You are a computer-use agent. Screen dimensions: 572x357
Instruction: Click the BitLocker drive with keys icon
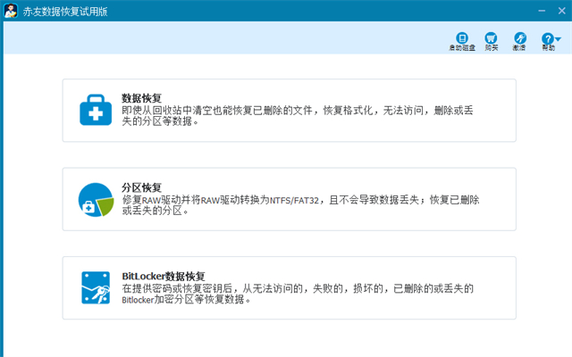(96, 287)
